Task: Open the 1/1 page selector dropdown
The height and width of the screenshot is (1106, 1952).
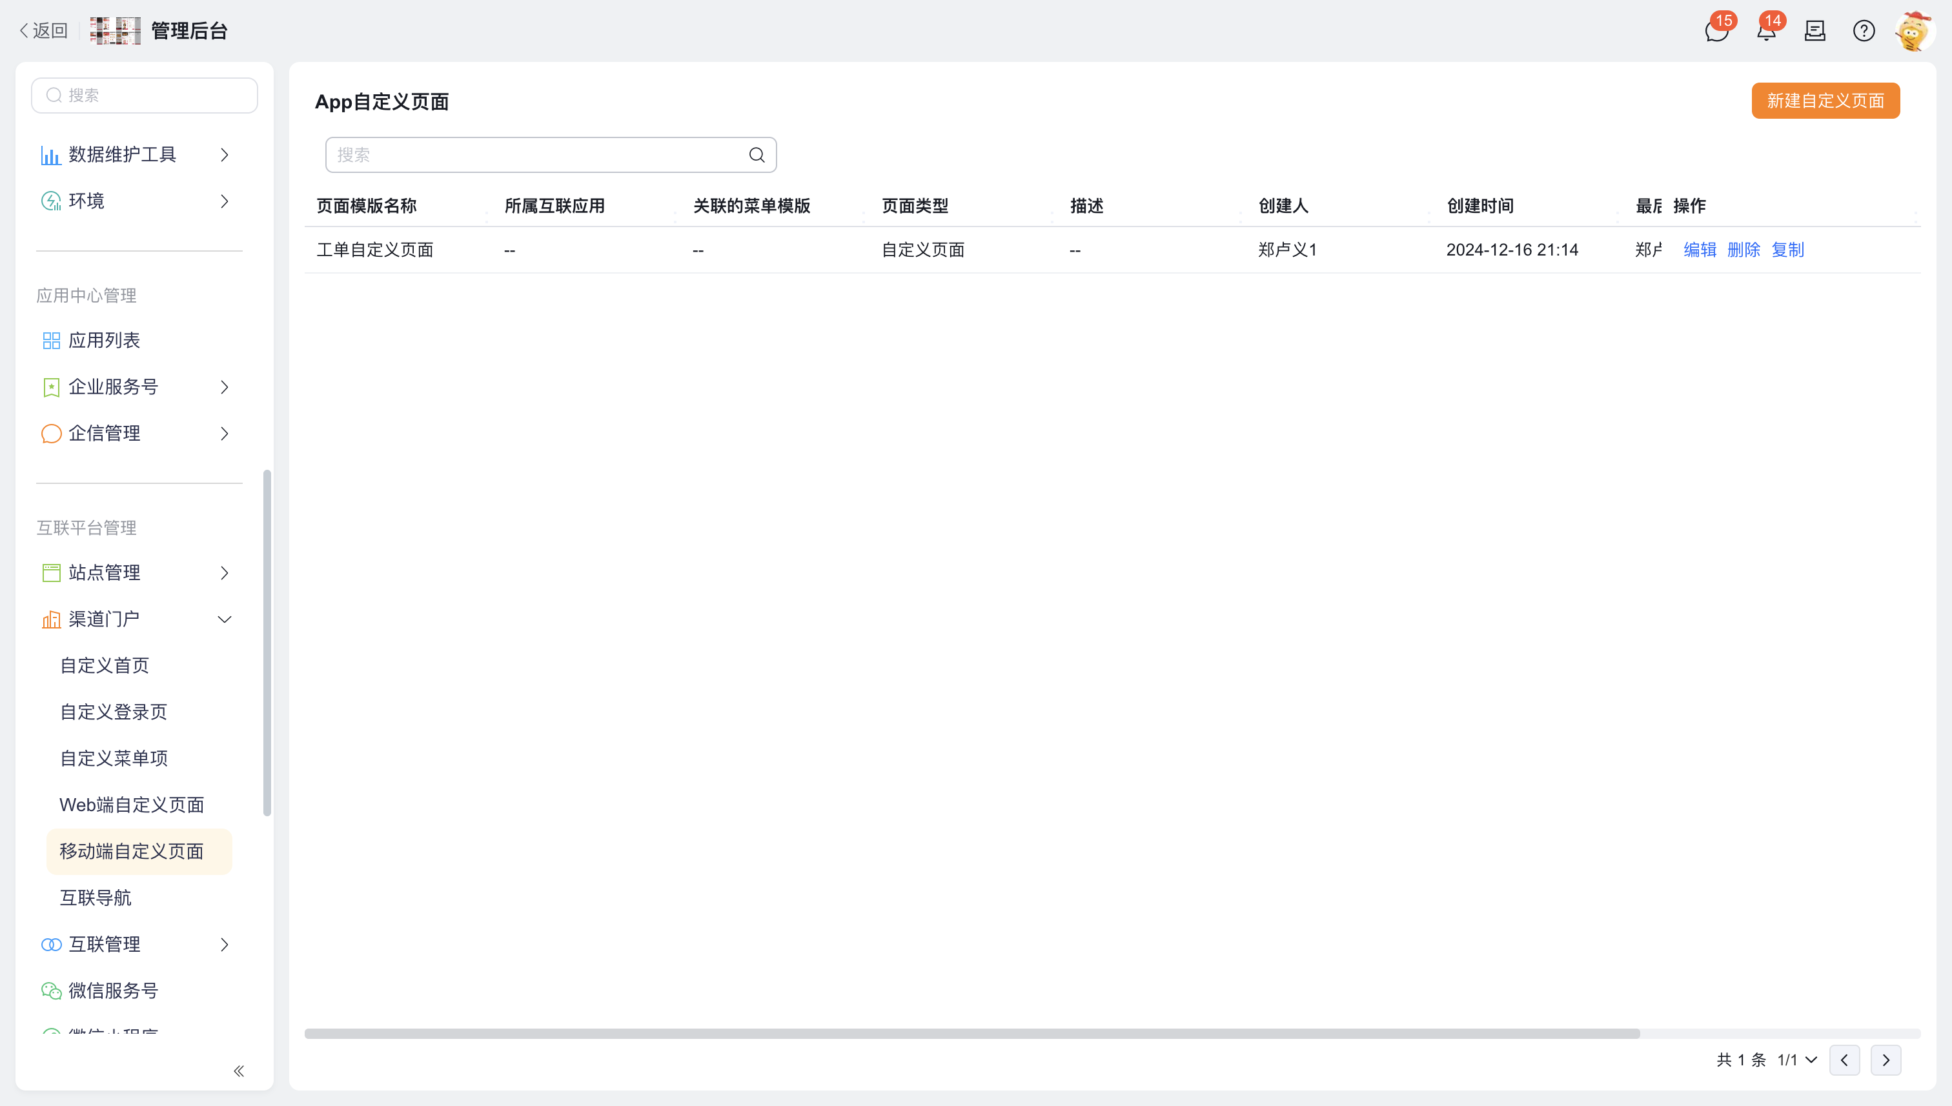Action: click(x=1797, y=1060)
